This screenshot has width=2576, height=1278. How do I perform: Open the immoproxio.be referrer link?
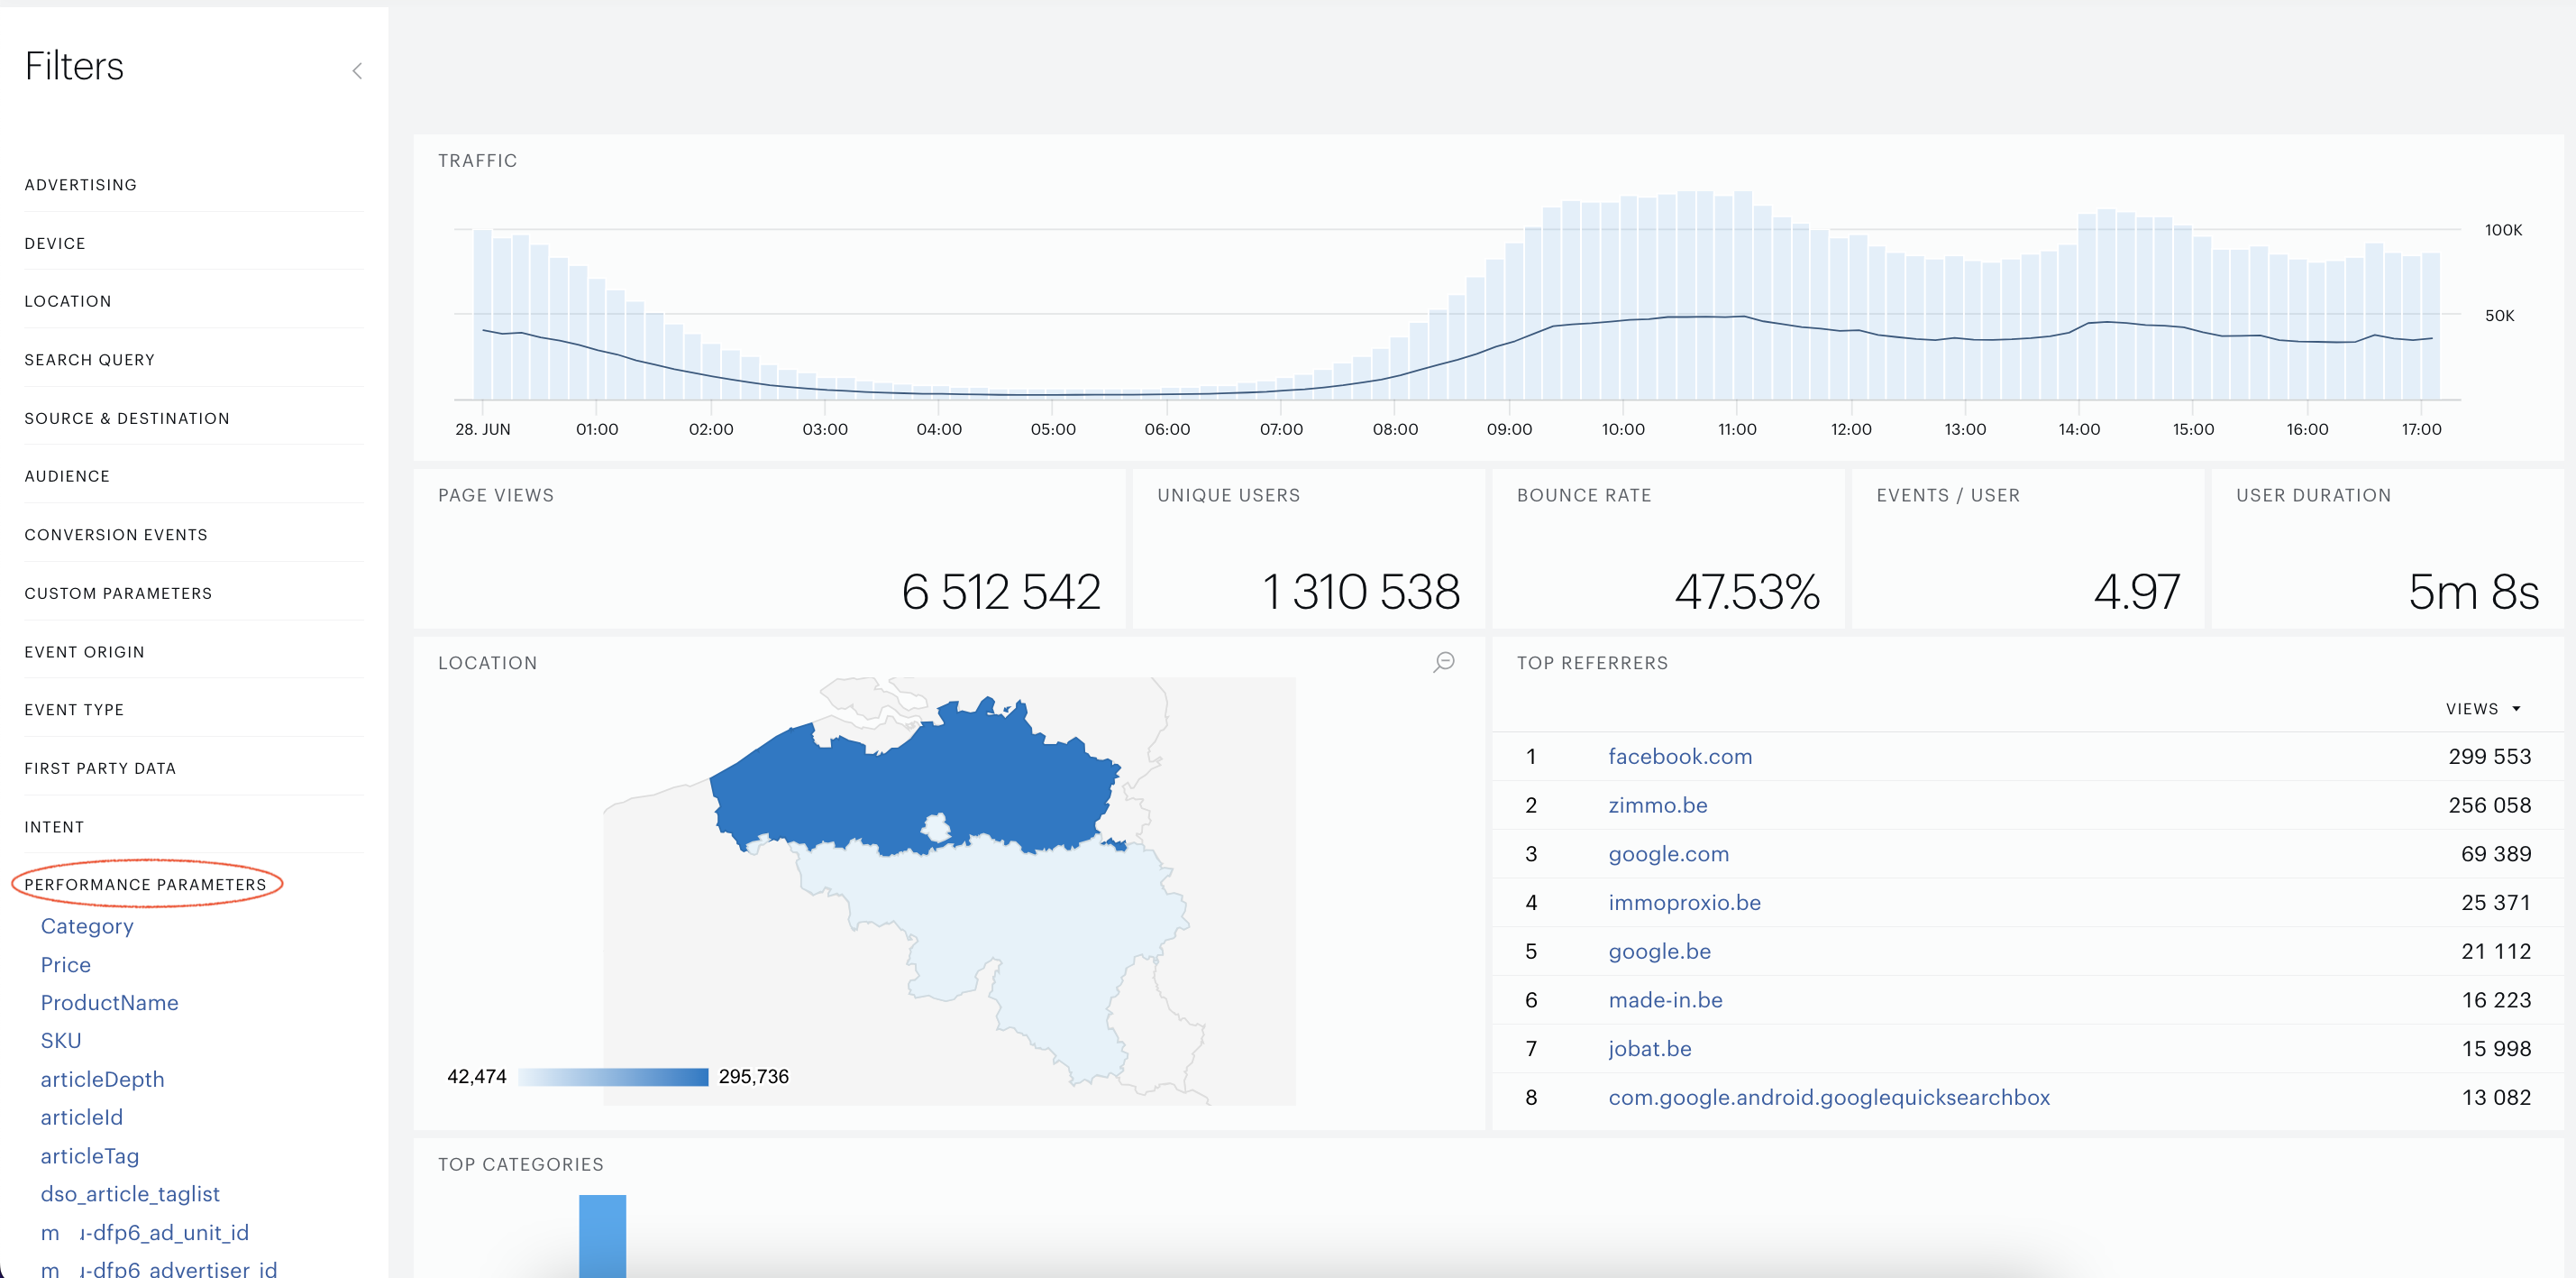tap(1685, 903)
